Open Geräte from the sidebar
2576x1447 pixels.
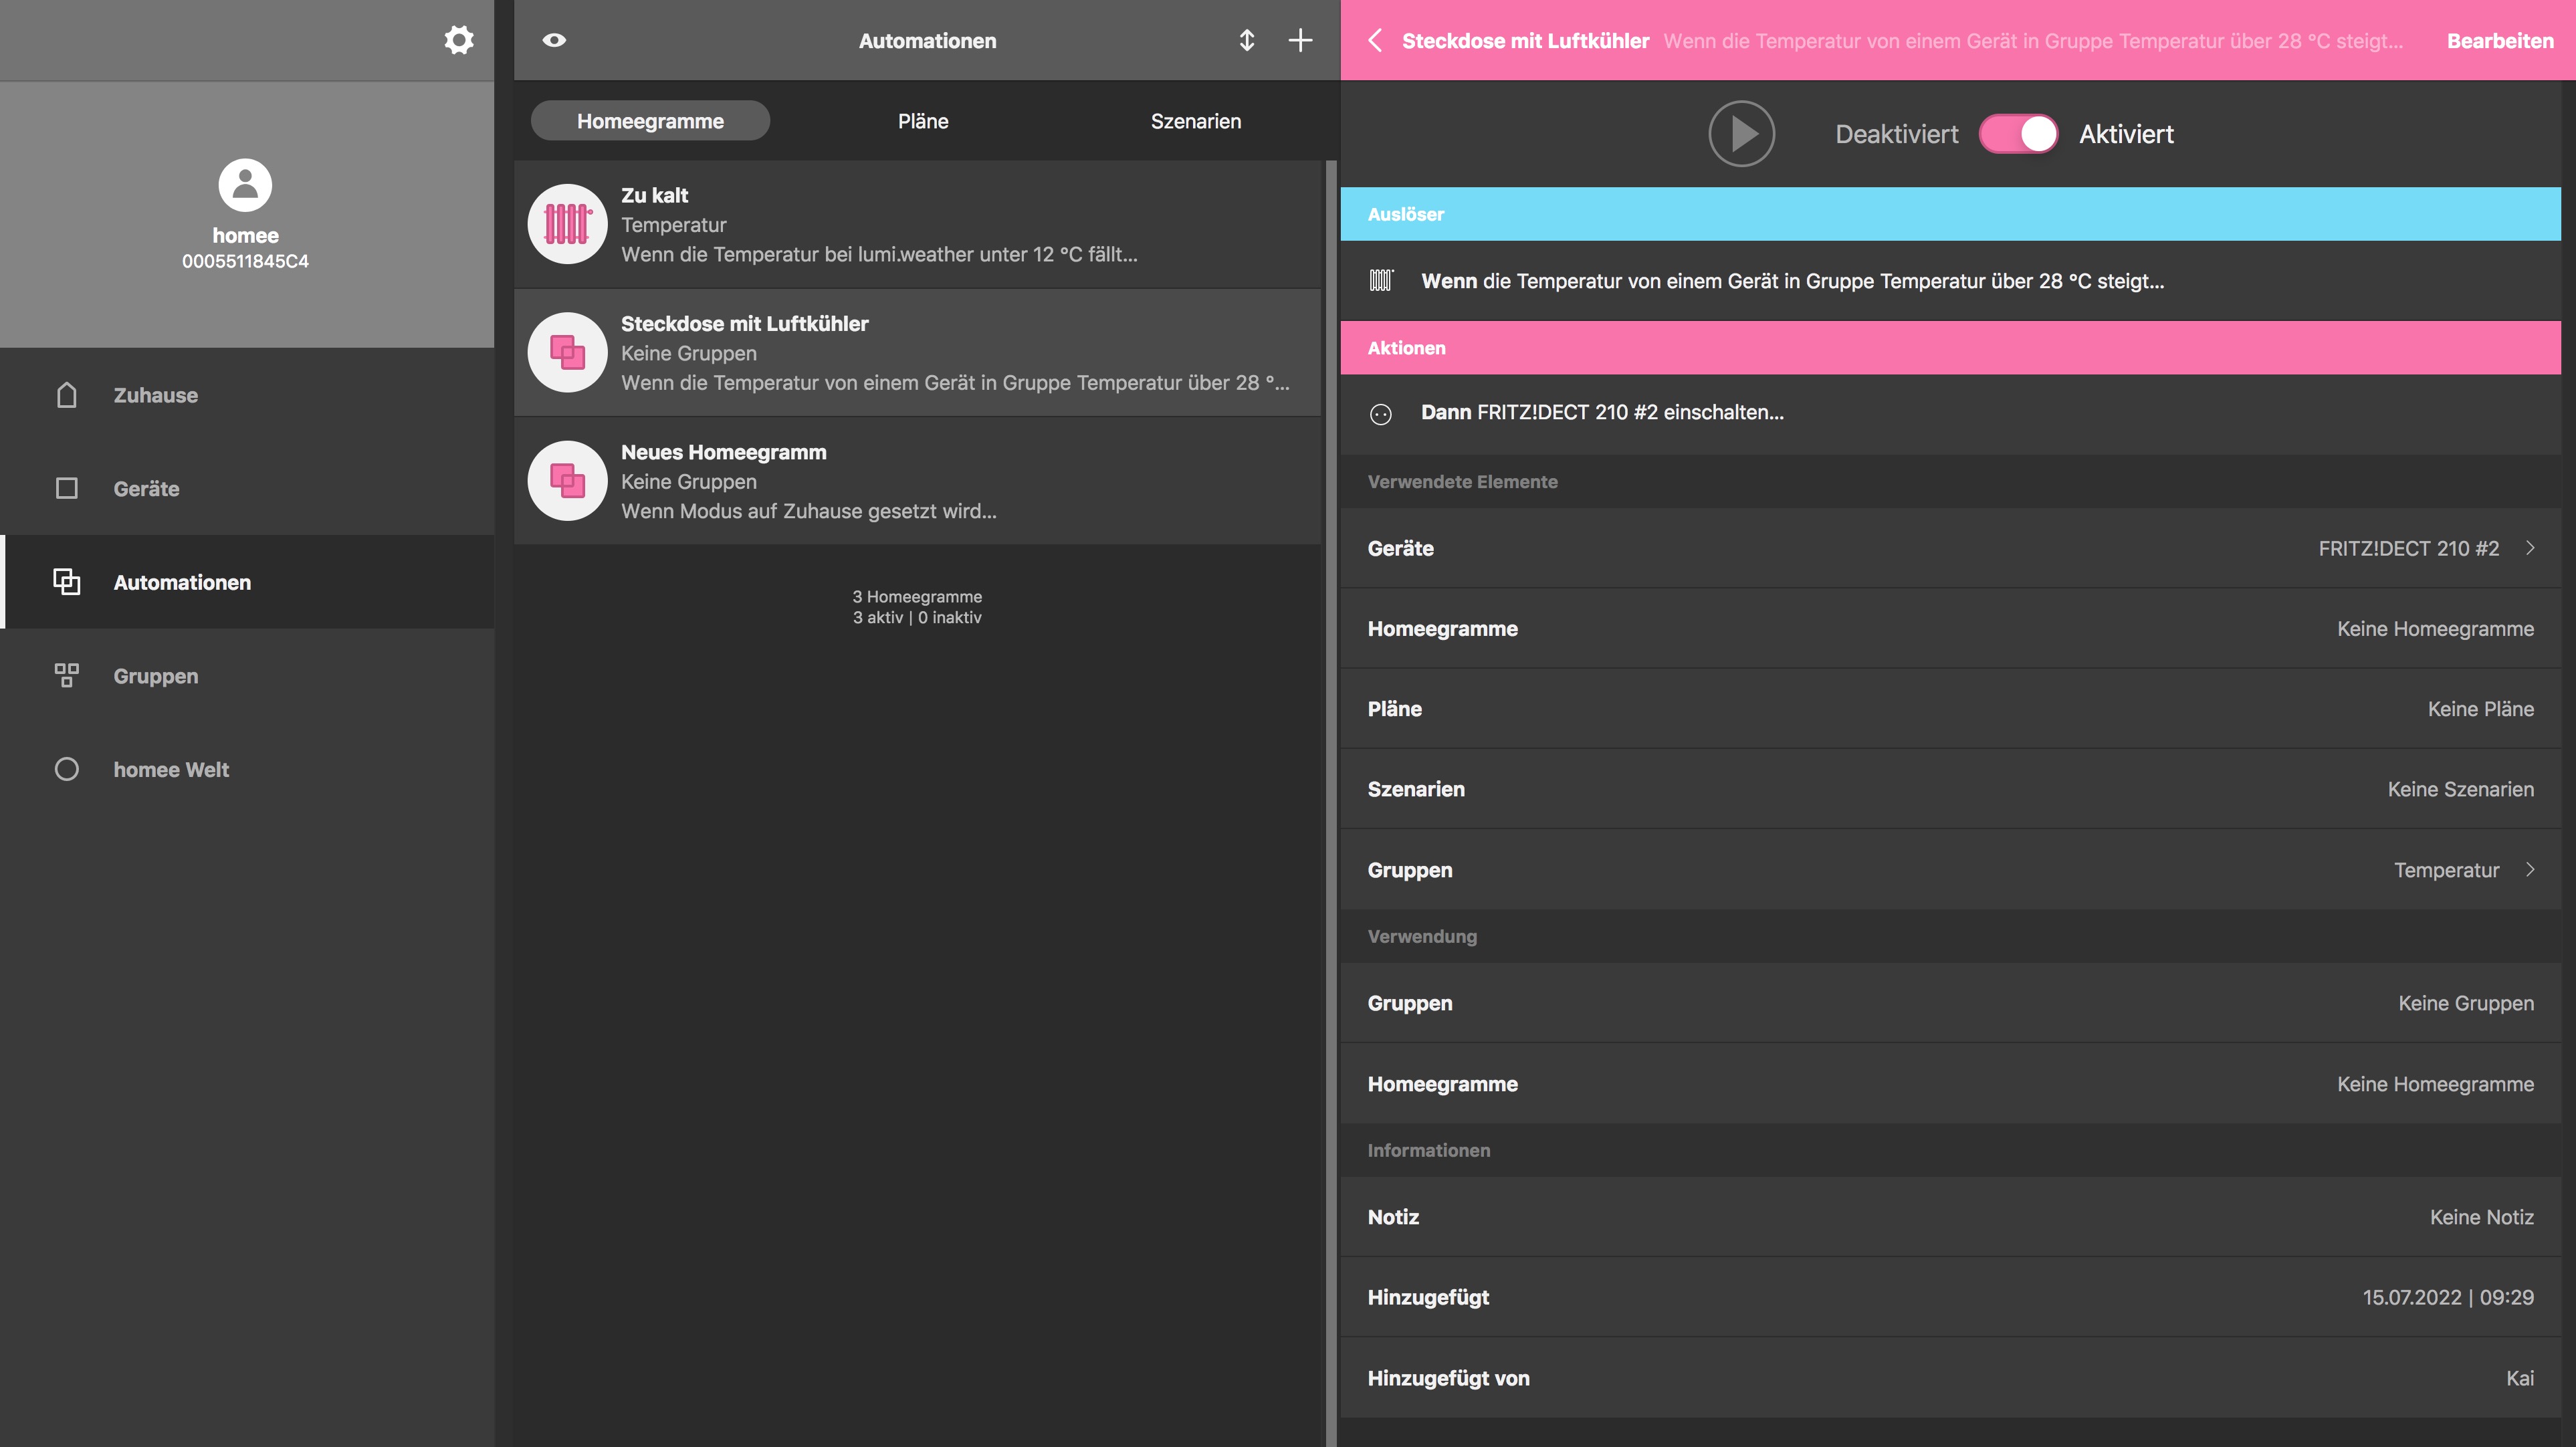[x=146, y=488]
